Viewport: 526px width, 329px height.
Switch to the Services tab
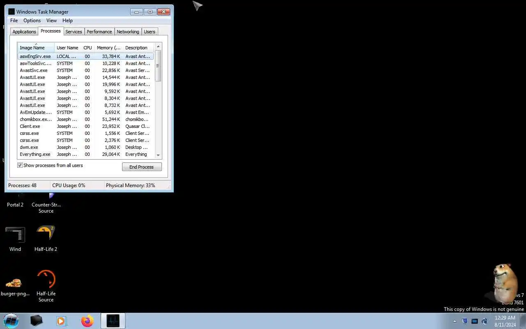pyautogui.click(x=74, y=32)
